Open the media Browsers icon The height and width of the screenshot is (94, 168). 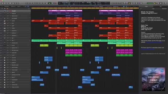[166, 3]
